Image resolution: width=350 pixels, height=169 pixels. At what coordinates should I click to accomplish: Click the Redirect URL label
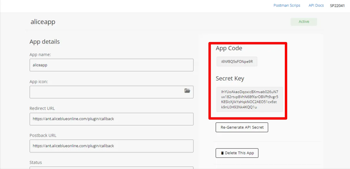(42, 108)
